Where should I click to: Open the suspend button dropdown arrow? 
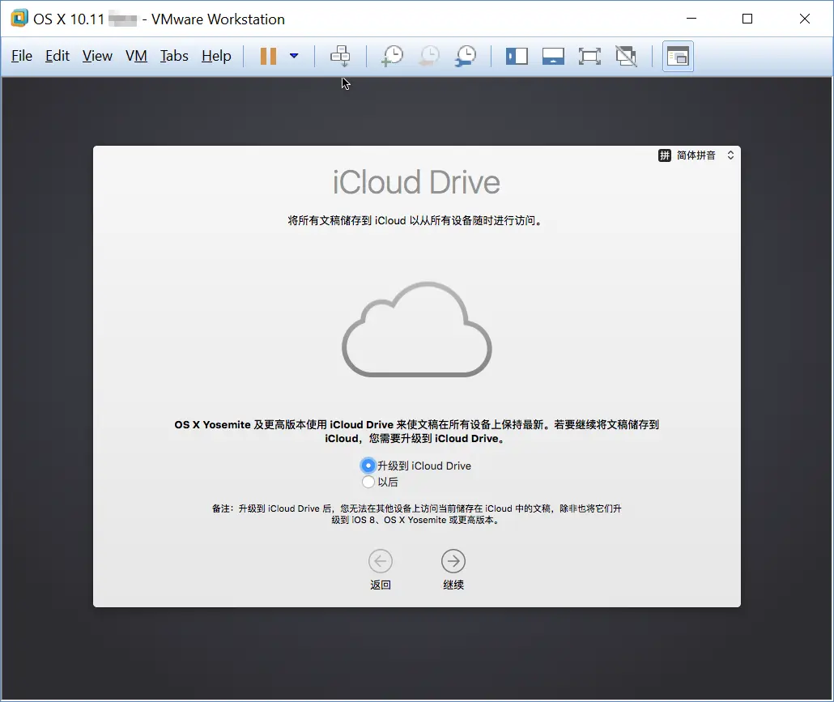point(294,56)
